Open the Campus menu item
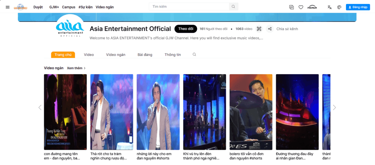375x165 pixels. pos(68,7)
